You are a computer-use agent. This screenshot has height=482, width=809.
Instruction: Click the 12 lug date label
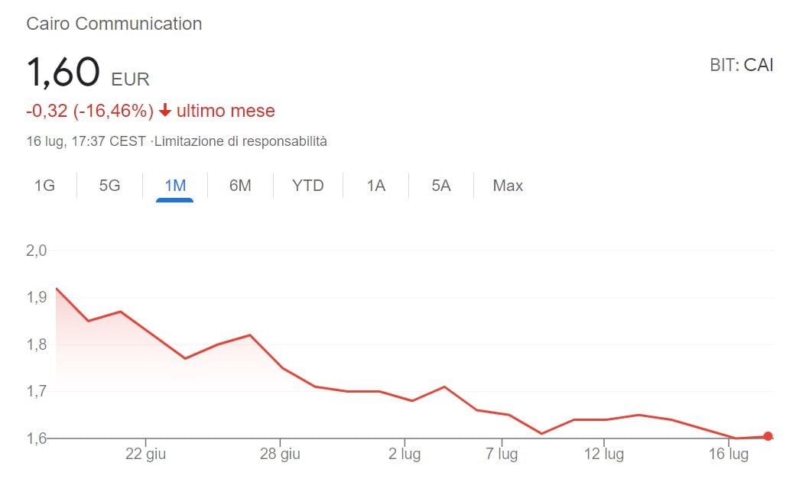click(x=603, y=455)
